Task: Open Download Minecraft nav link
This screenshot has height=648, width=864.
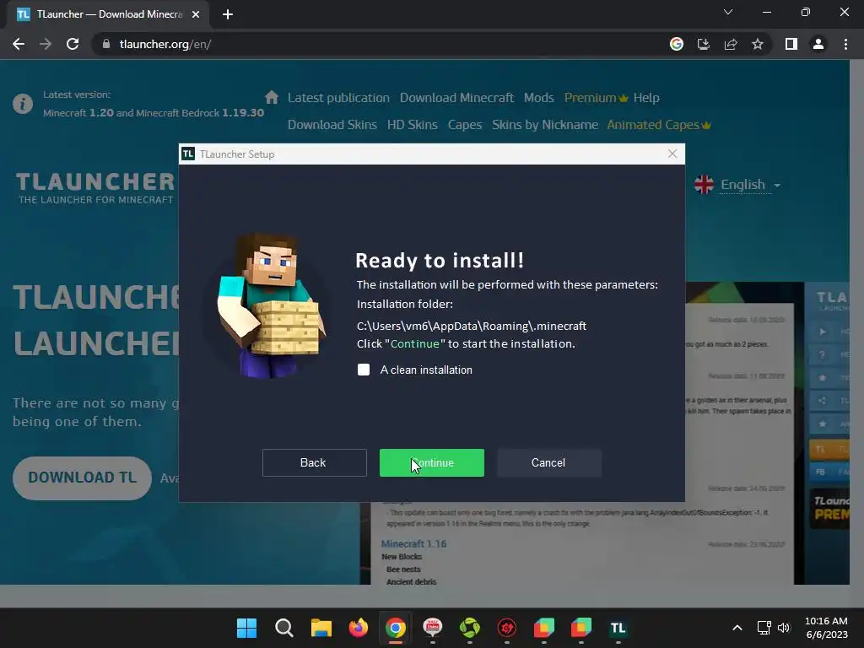Action: pyautogui.click(x=456, y=98)
